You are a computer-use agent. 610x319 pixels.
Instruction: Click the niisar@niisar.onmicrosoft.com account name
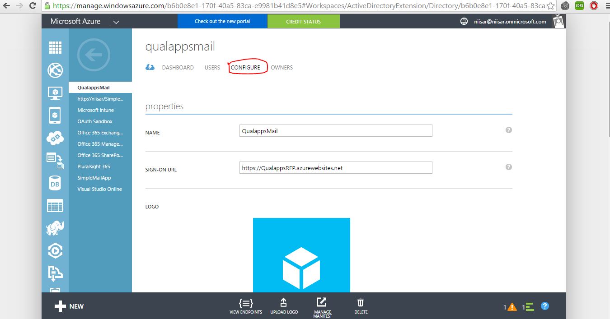point(510,22)
